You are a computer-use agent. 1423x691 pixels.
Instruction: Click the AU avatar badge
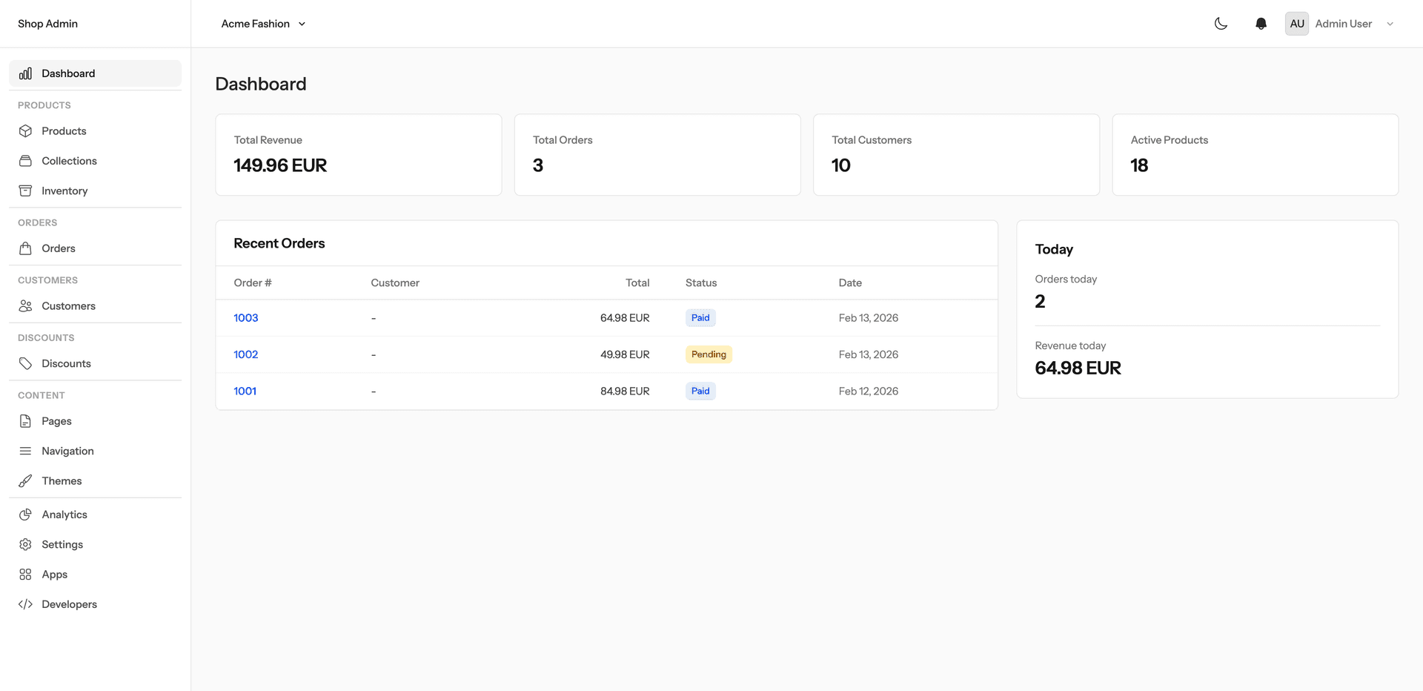[x=1296, y=23]
